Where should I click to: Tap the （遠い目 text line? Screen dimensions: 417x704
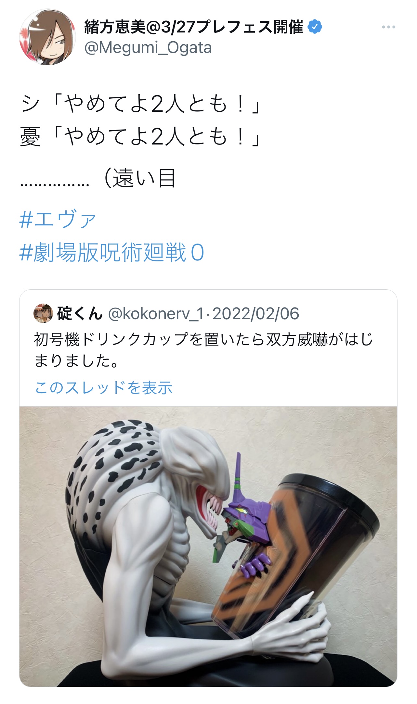point(98,178)
